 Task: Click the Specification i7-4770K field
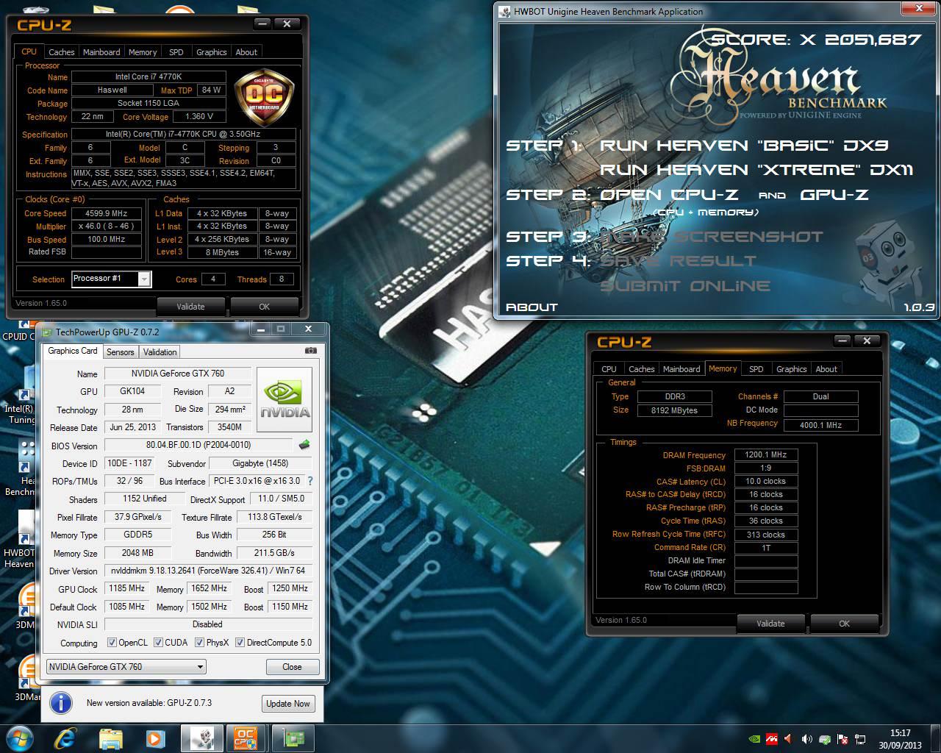[x=184, y=135]
